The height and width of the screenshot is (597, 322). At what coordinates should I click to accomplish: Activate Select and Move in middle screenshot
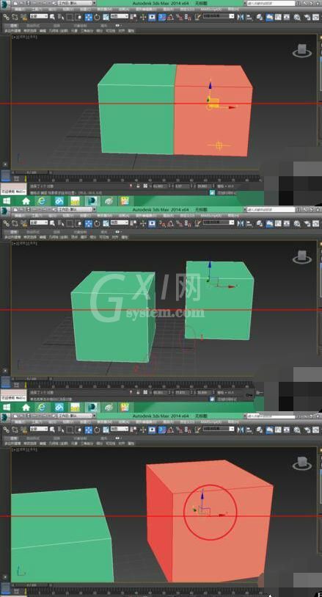88,223
